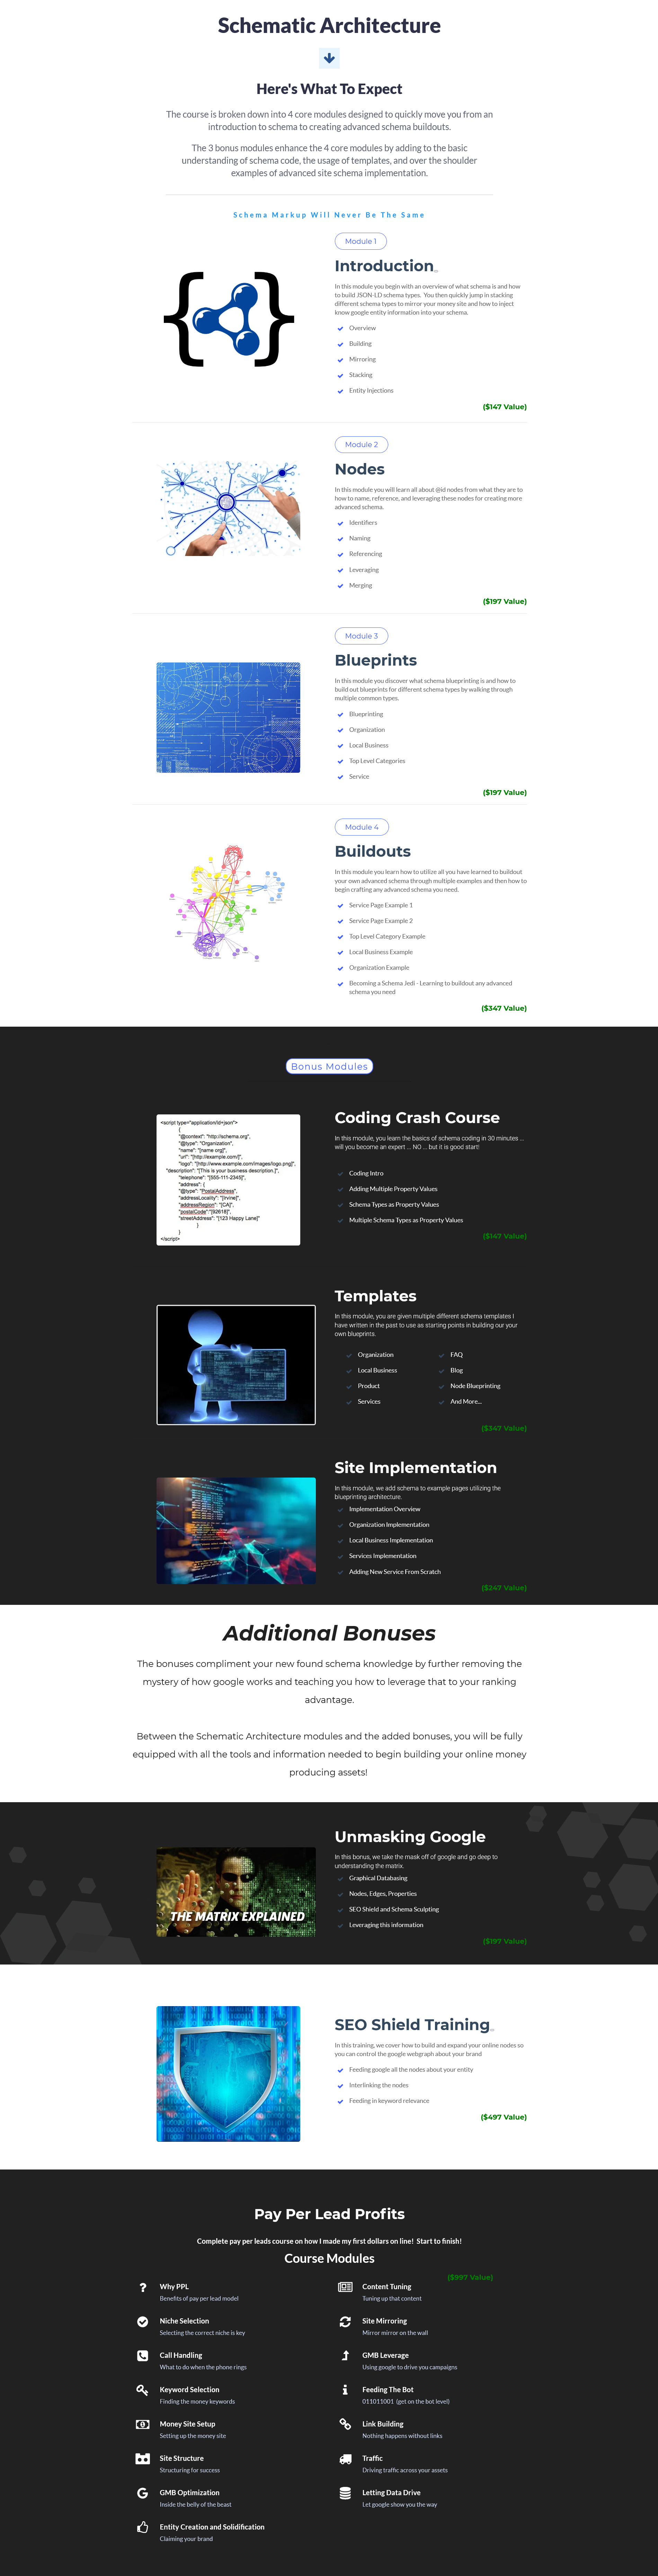The height and width of the screenshot is (2576, 658).
Task: Click the Site Implementation heading
Action: coord(415,1468)
